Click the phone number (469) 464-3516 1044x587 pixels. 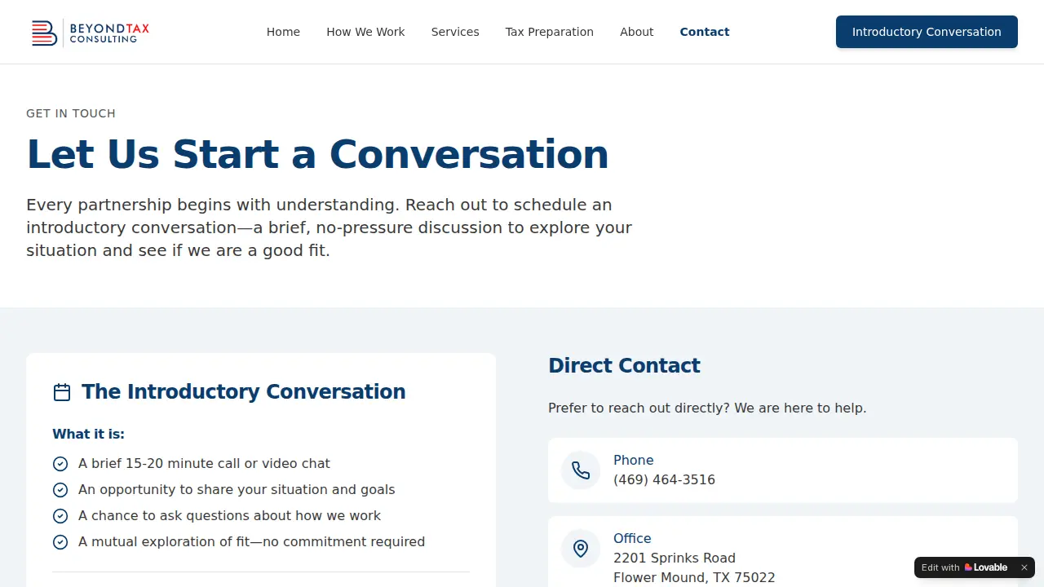664,480
